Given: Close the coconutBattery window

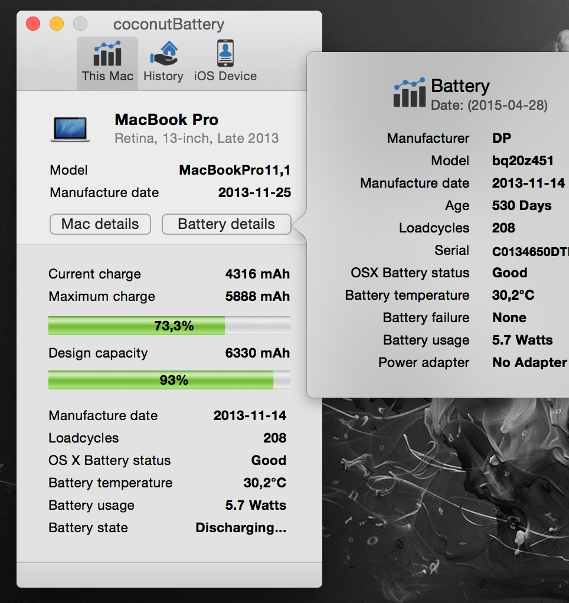Looking at the screenshot, I should coord(33,24).
